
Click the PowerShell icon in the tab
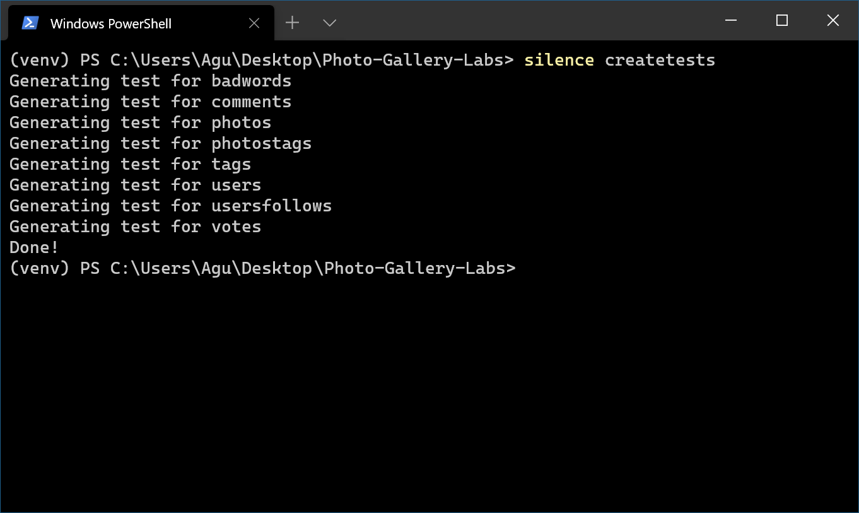pos(30,23)
